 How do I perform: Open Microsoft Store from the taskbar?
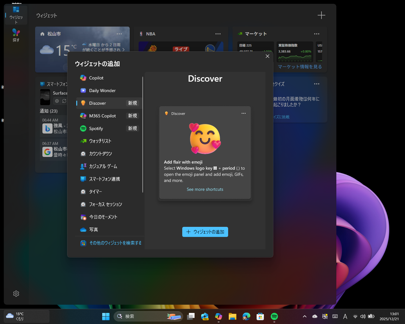pyautogui.click(x=260, y=316)
